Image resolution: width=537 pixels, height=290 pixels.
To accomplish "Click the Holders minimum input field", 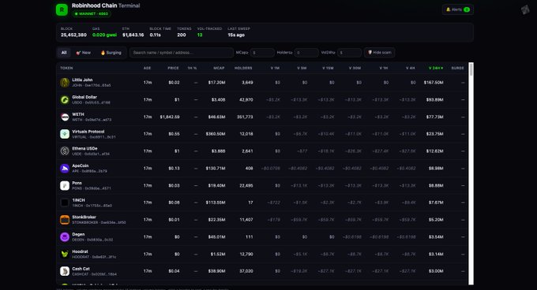I will click(x=306, y=53).
